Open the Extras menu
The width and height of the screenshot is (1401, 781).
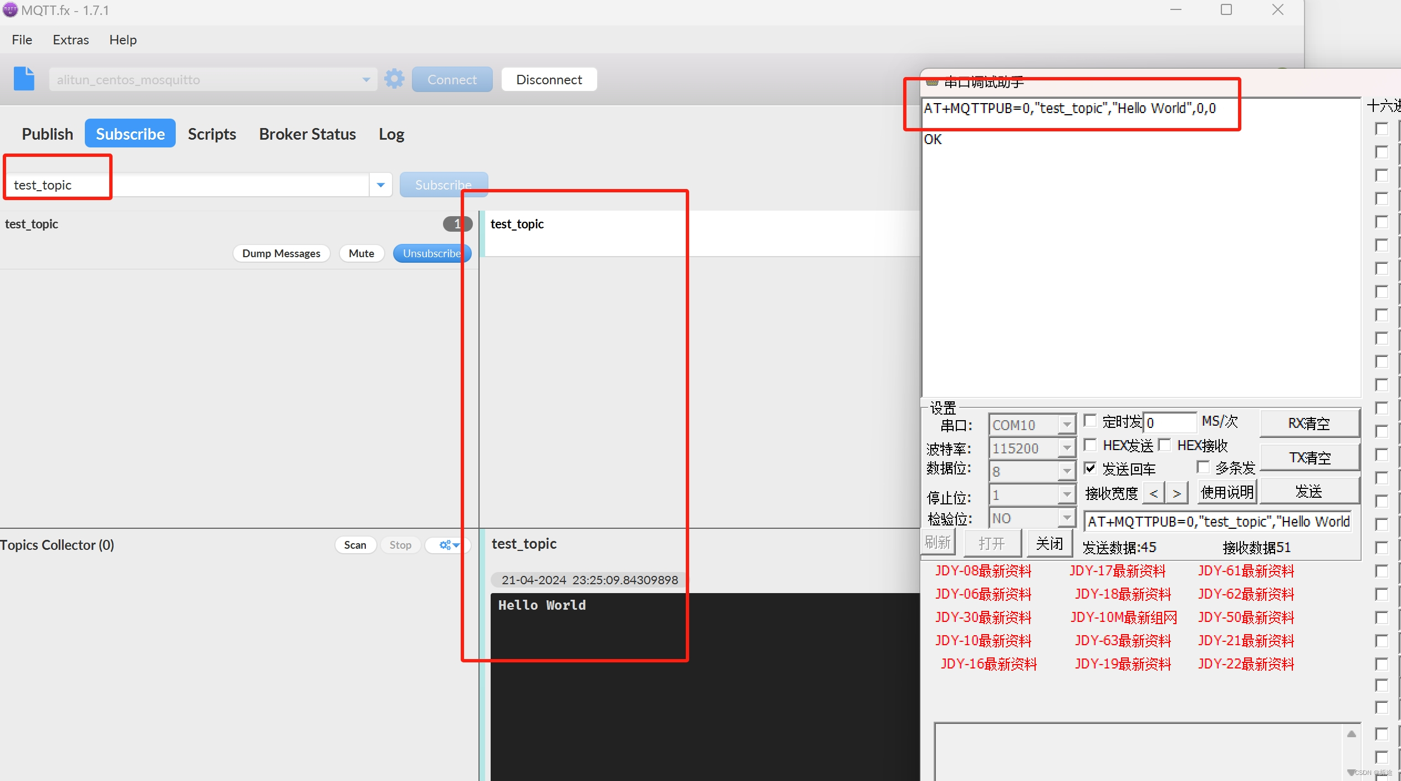[x=70, y=40]
